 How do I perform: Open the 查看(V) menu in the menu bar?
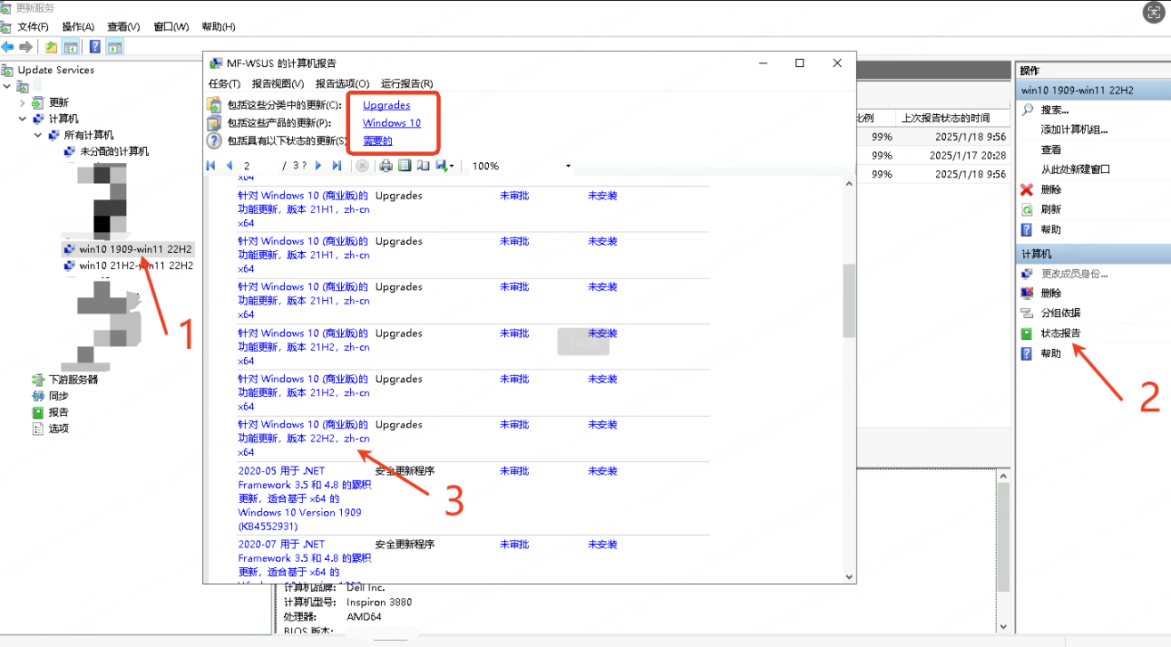coord(123,27)
